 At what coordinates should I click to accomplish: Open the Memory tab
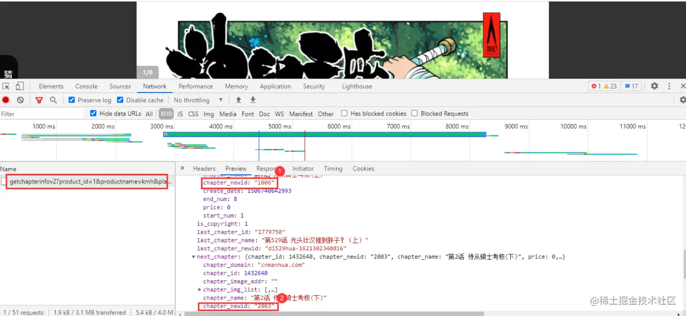(x=236, y=86)
